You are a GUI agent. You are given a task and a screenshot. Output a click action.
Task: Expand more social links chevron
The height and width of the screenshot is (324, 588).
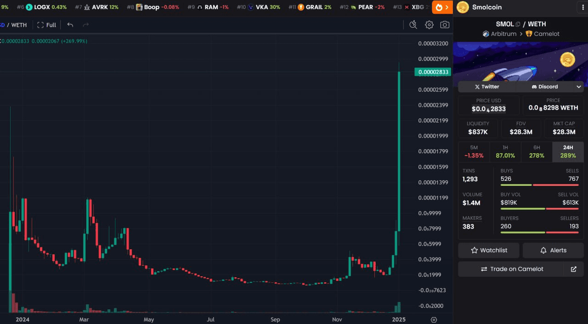[x=579, y=86]
